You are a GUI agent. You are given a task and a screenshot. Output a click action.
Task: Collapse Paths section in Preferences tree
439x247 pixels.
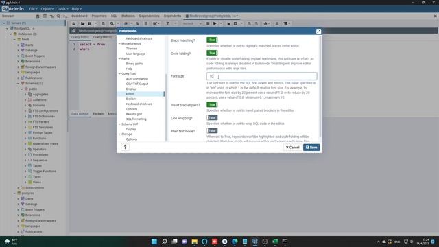[119, 59]
